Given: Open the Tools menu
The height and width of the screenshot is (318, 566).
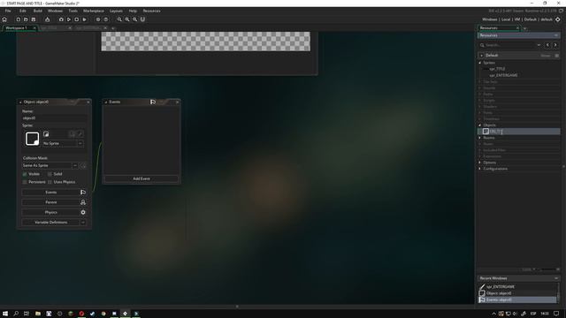Looking at the screenshot, I should 73,11.
